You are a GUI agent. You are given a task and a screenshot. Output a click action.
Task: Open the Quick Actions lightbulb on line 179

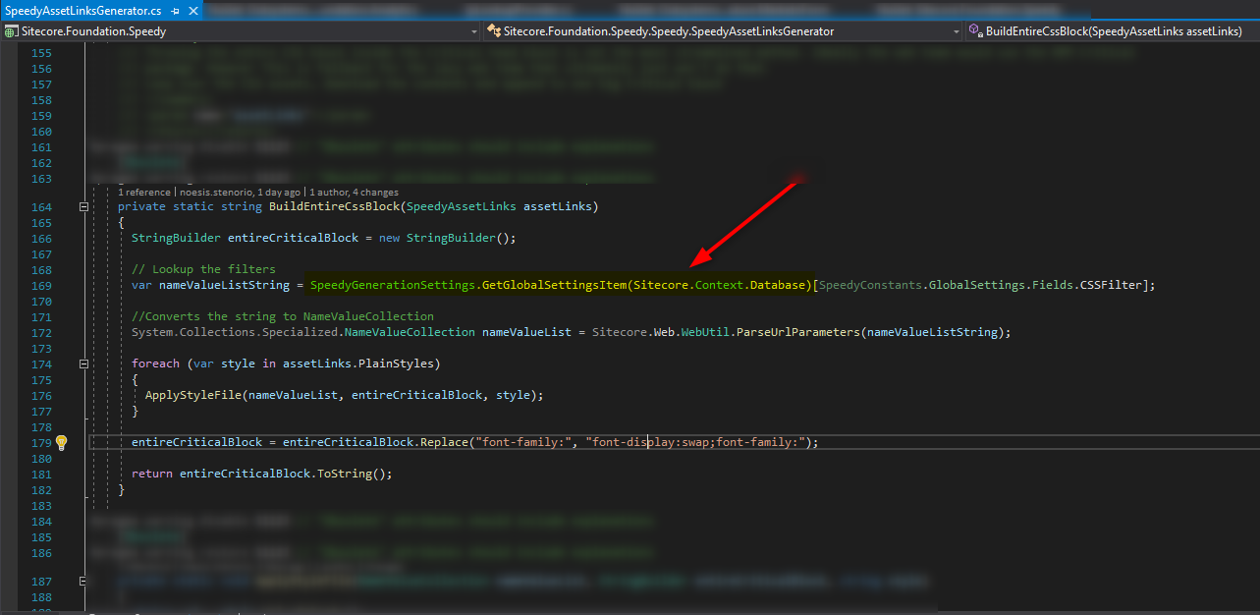(61, 442)
